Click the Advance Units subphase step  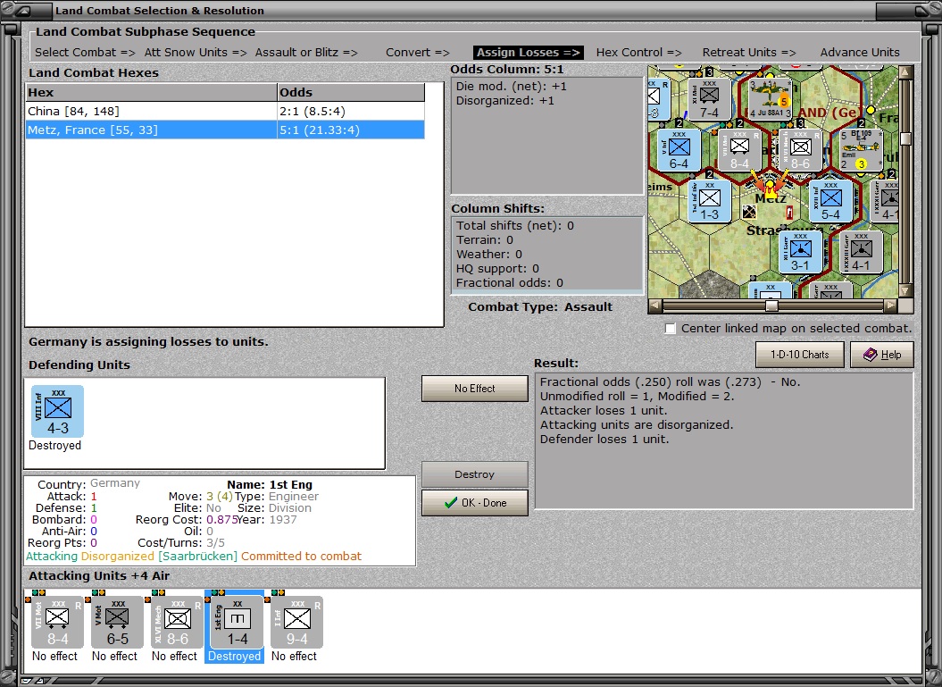coord(860,53)
